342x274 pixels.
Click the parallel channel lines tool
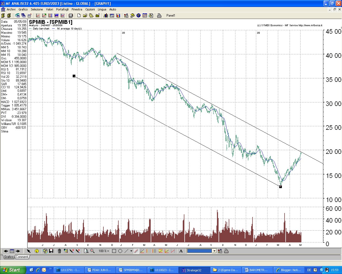(x=136, y=251)
